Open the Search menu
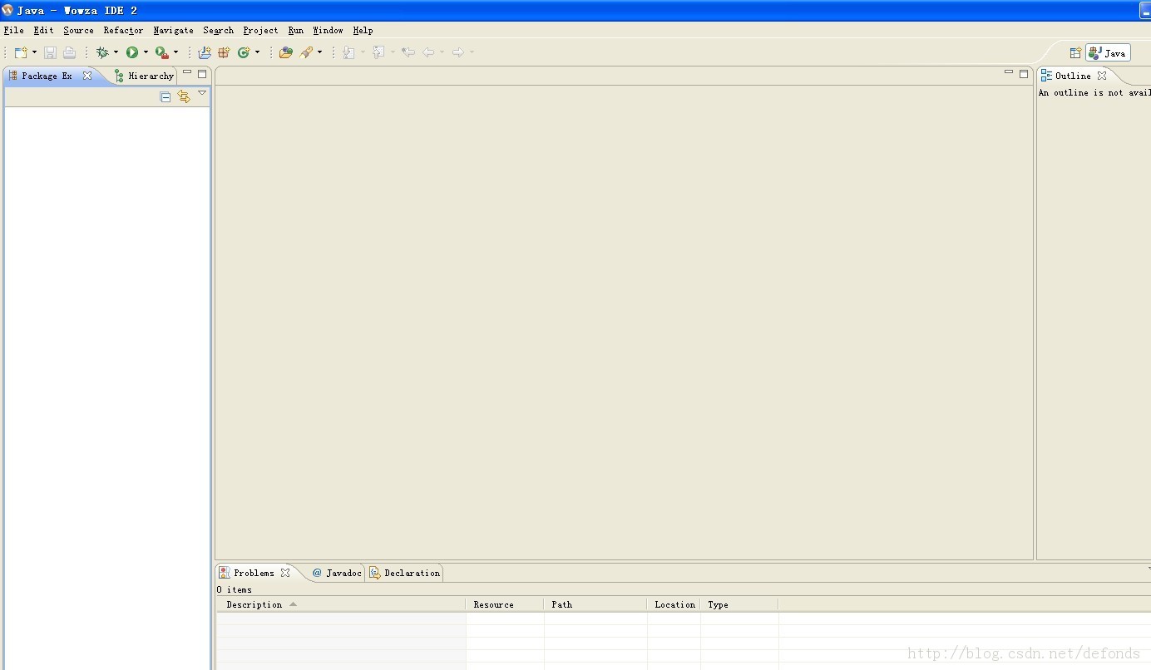Viewport: 1151px width, 670px height. point(218,30)
